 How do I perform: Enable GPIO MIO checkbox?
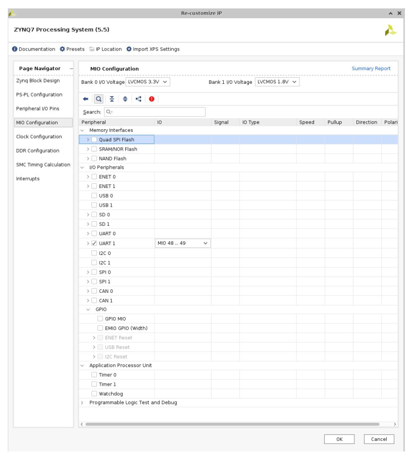100,319
